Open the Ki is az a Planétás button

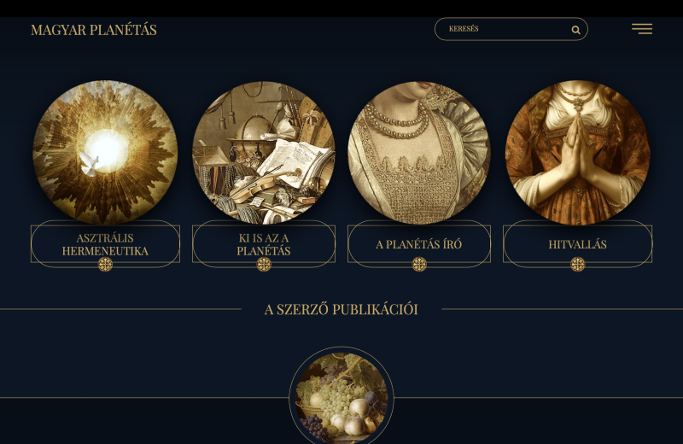coord(264,244)
